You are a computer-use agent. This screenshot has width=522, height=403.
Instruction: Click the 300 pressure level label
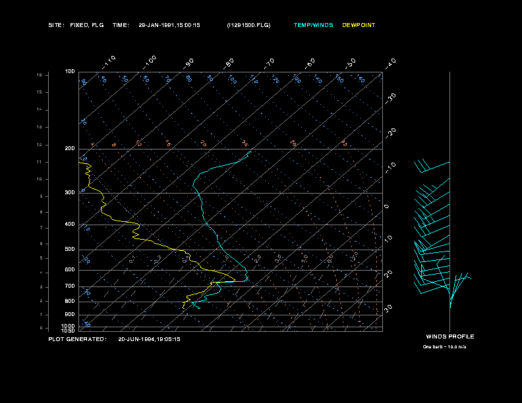70,192
